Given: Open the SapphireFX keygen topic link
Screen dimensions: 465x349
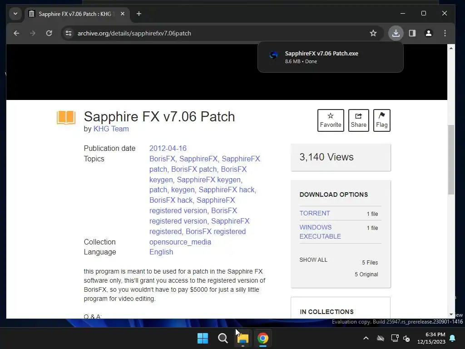Looking at the screenshot, I should [209, 180].
